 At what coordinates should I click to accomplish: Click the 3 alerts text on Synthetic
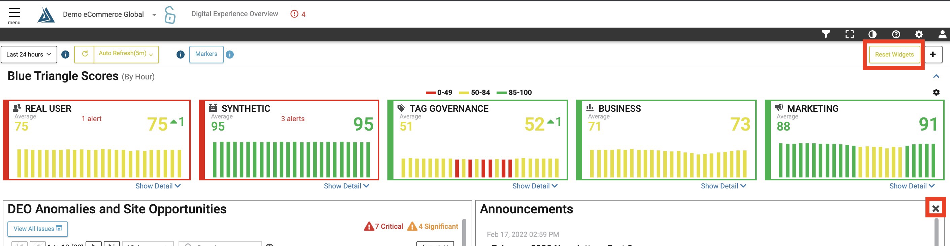(x=293, y=118)
